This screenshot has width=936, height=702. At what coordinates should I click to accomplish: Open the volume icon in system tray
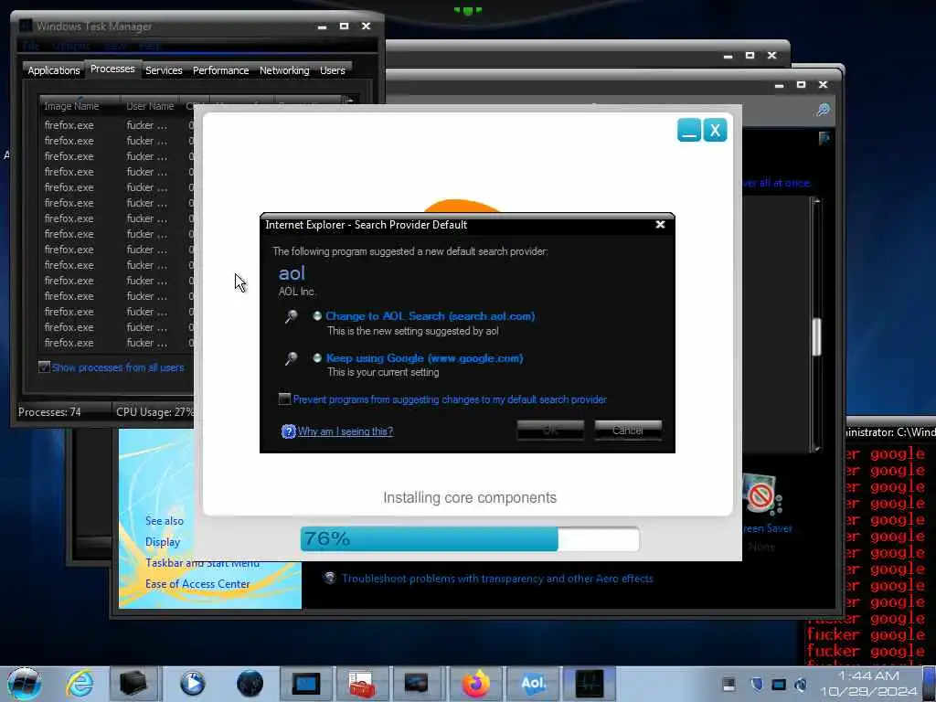[x=801, y=684]
